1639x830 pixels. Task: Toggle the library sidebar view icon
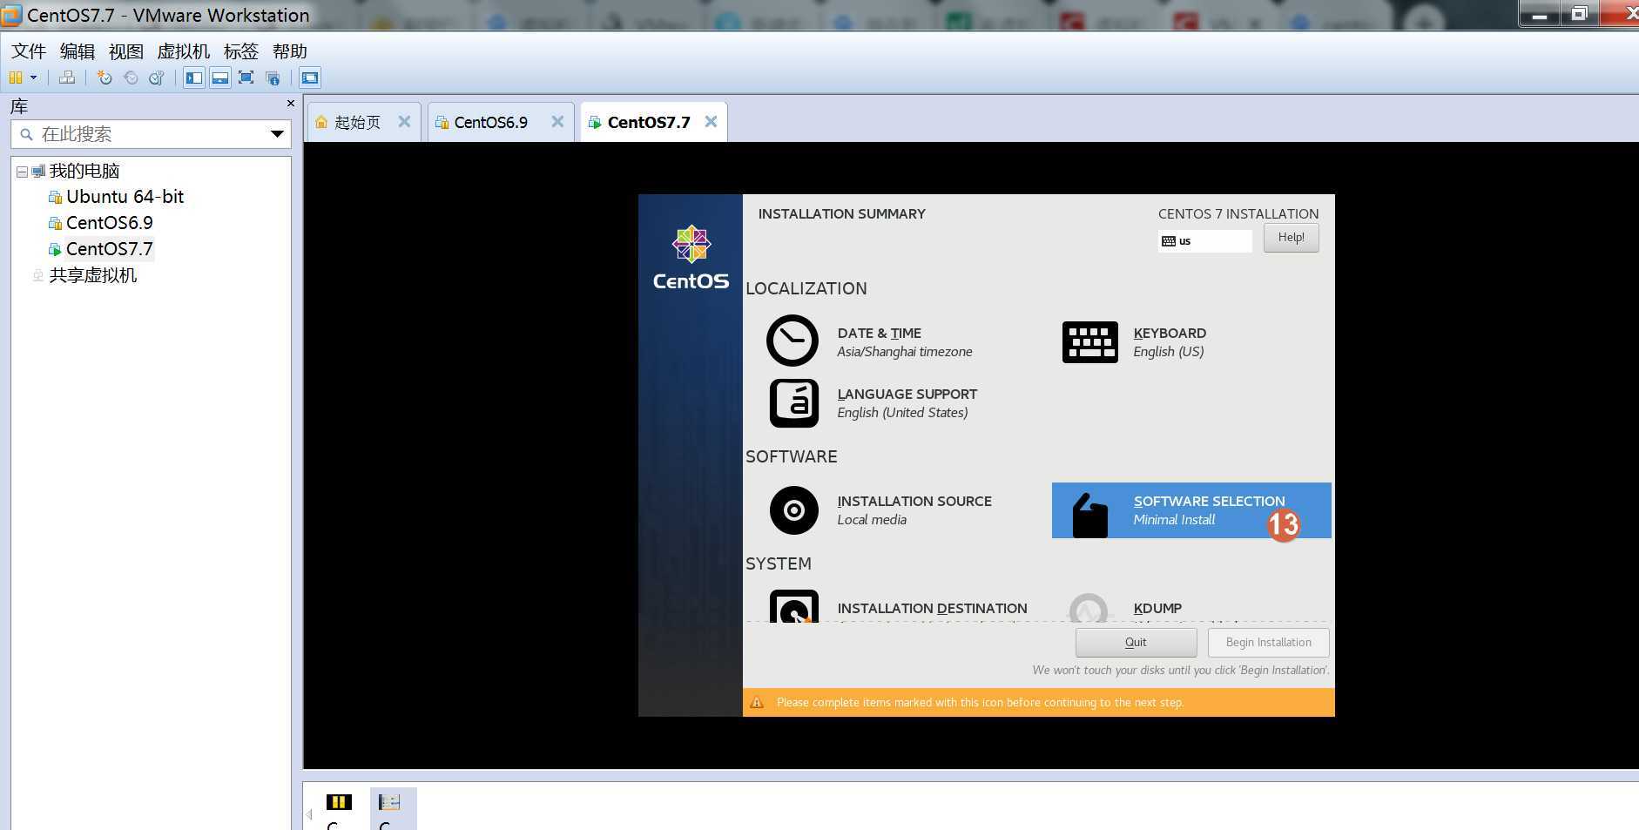pos(194,78)
